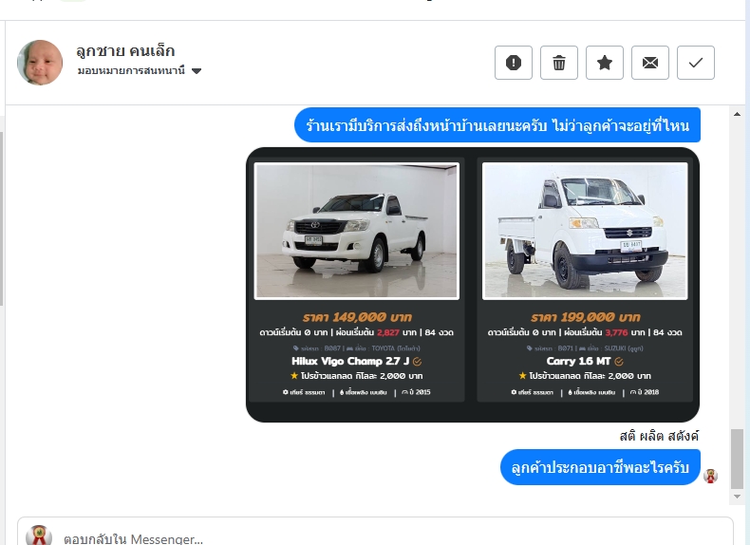Open the customer profile picture
Viewport: 750px width, 545px height.
[x=40, y=63]
